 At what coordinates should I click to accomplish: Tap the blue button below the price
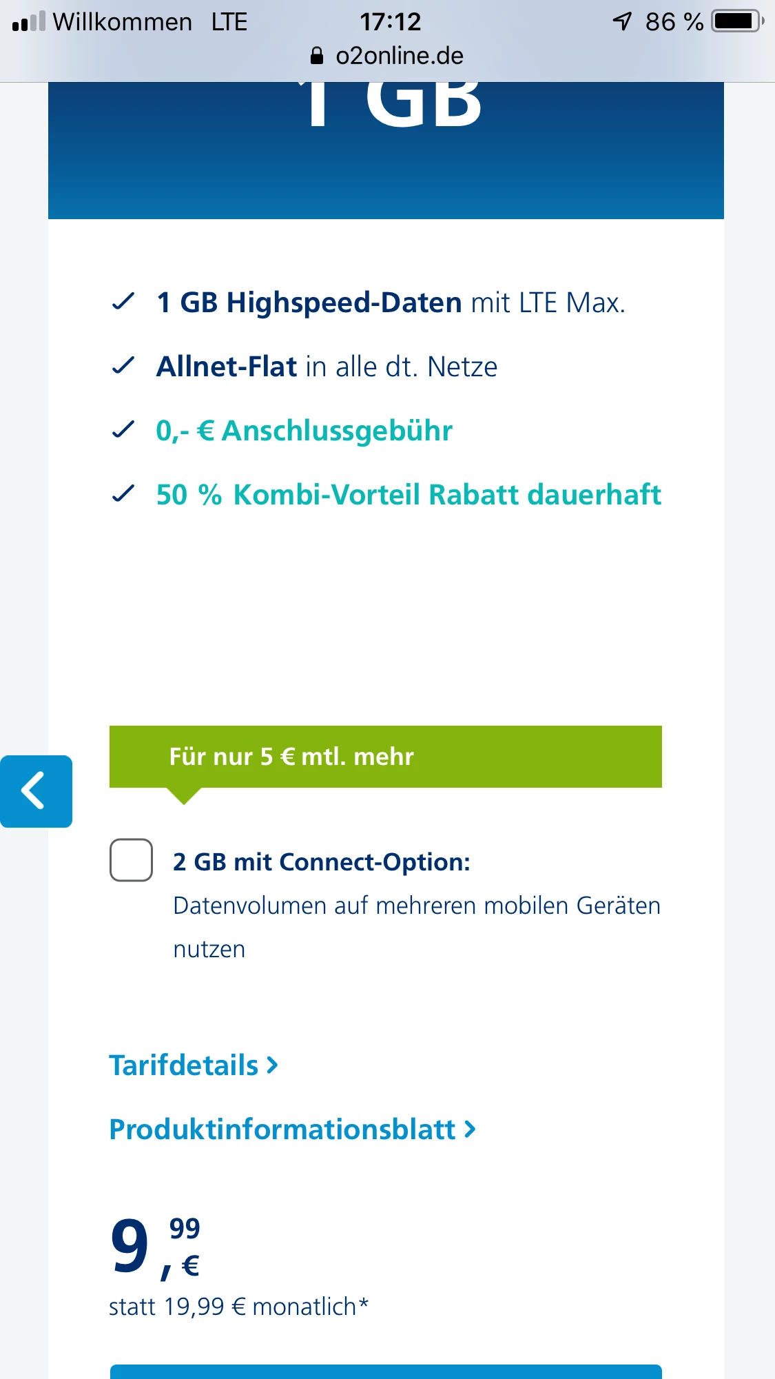[x=386, y=1371]
